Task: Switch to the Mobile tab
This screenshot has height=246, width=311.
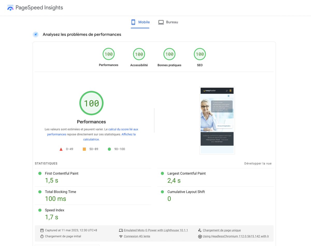Action: click(x=140, y=22)
